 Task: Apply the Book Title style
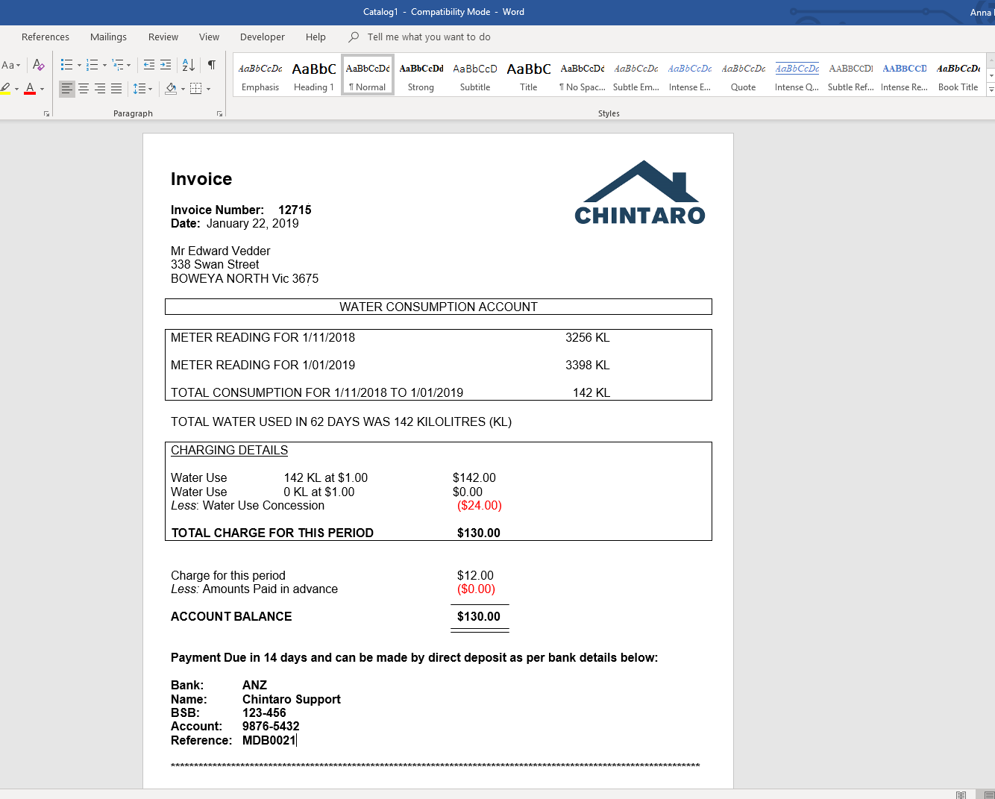click(x=958, y=75)
